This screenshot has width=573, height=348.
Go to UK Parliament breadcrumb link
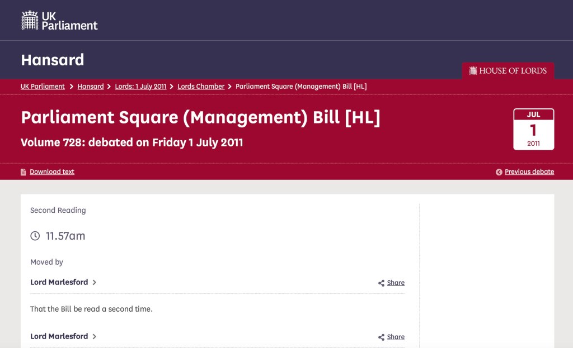click(x=43, y=87)
